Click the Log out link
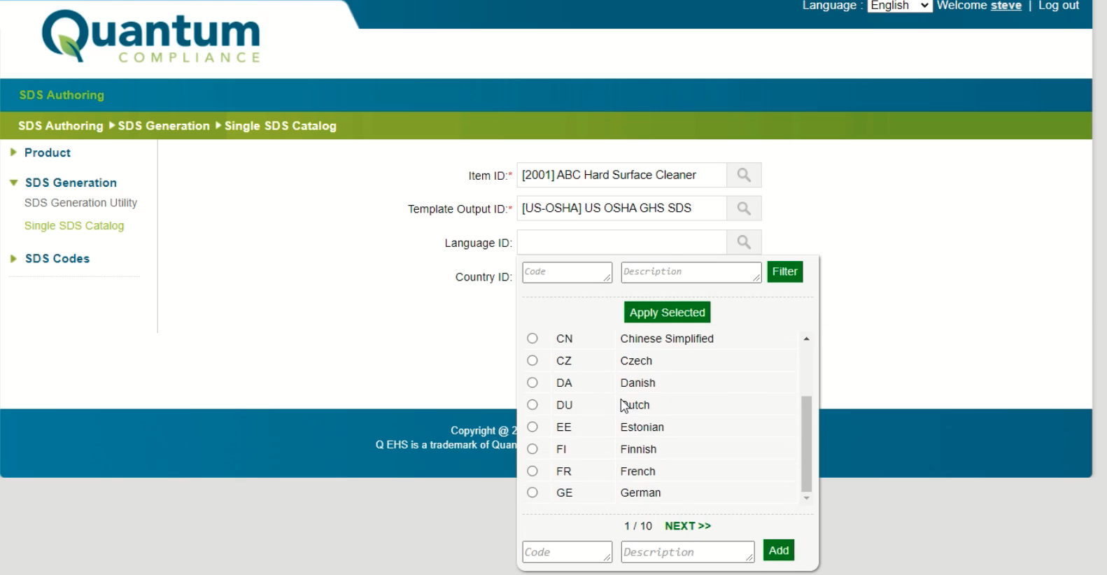Screen dimensions: 1107x575 (x=1059, y=6)
